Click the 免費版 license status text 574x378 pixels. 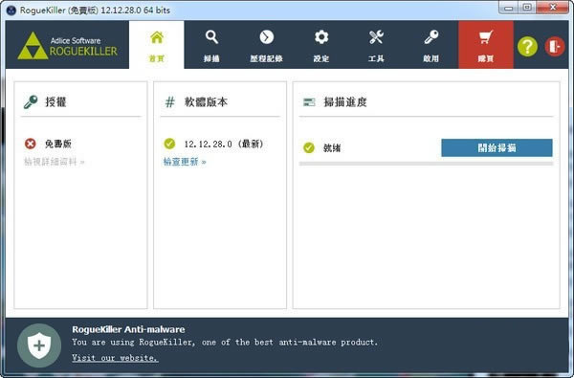57,144
